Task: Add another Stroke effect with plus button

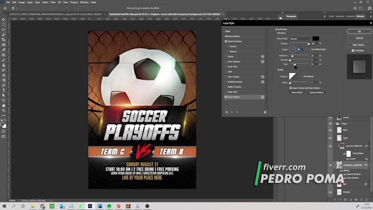Action: pyautogui.click(x=263, y=56)
